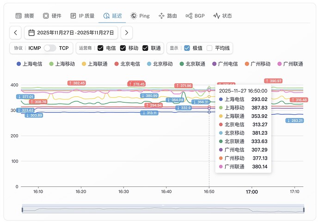The image size is (319, 223).
Task: Click the min marker 380.99
Action: click(x=149, y=96)
